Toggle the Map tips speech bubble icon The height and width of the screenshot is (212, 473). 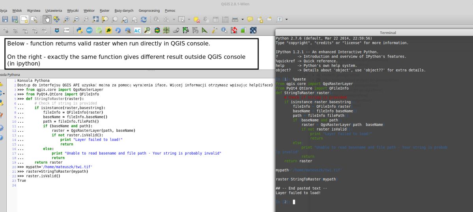[x=250, y=19]
